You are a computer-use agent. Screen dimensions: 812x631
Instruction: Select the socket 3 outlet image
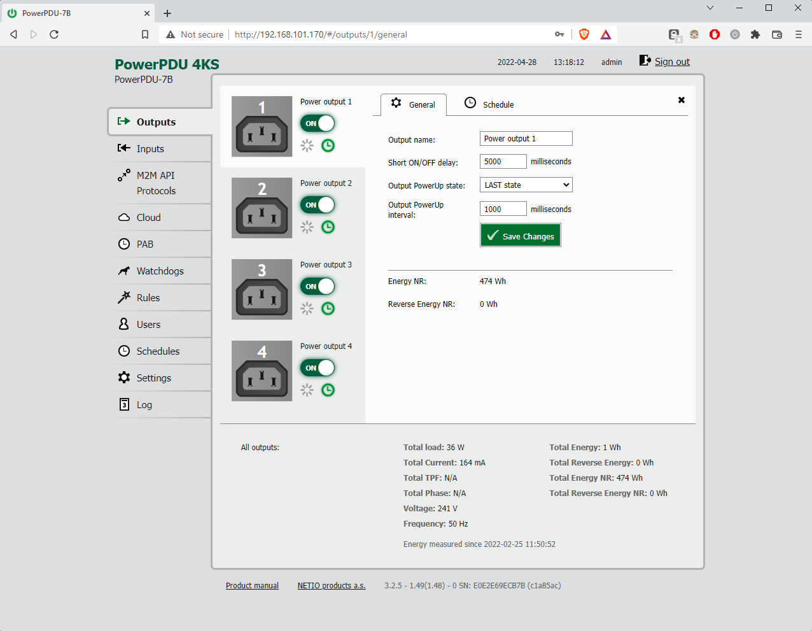click(262, 289)
